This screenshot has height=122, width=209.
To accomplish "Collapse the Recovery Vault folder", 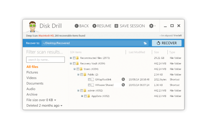I will (71, 63).
